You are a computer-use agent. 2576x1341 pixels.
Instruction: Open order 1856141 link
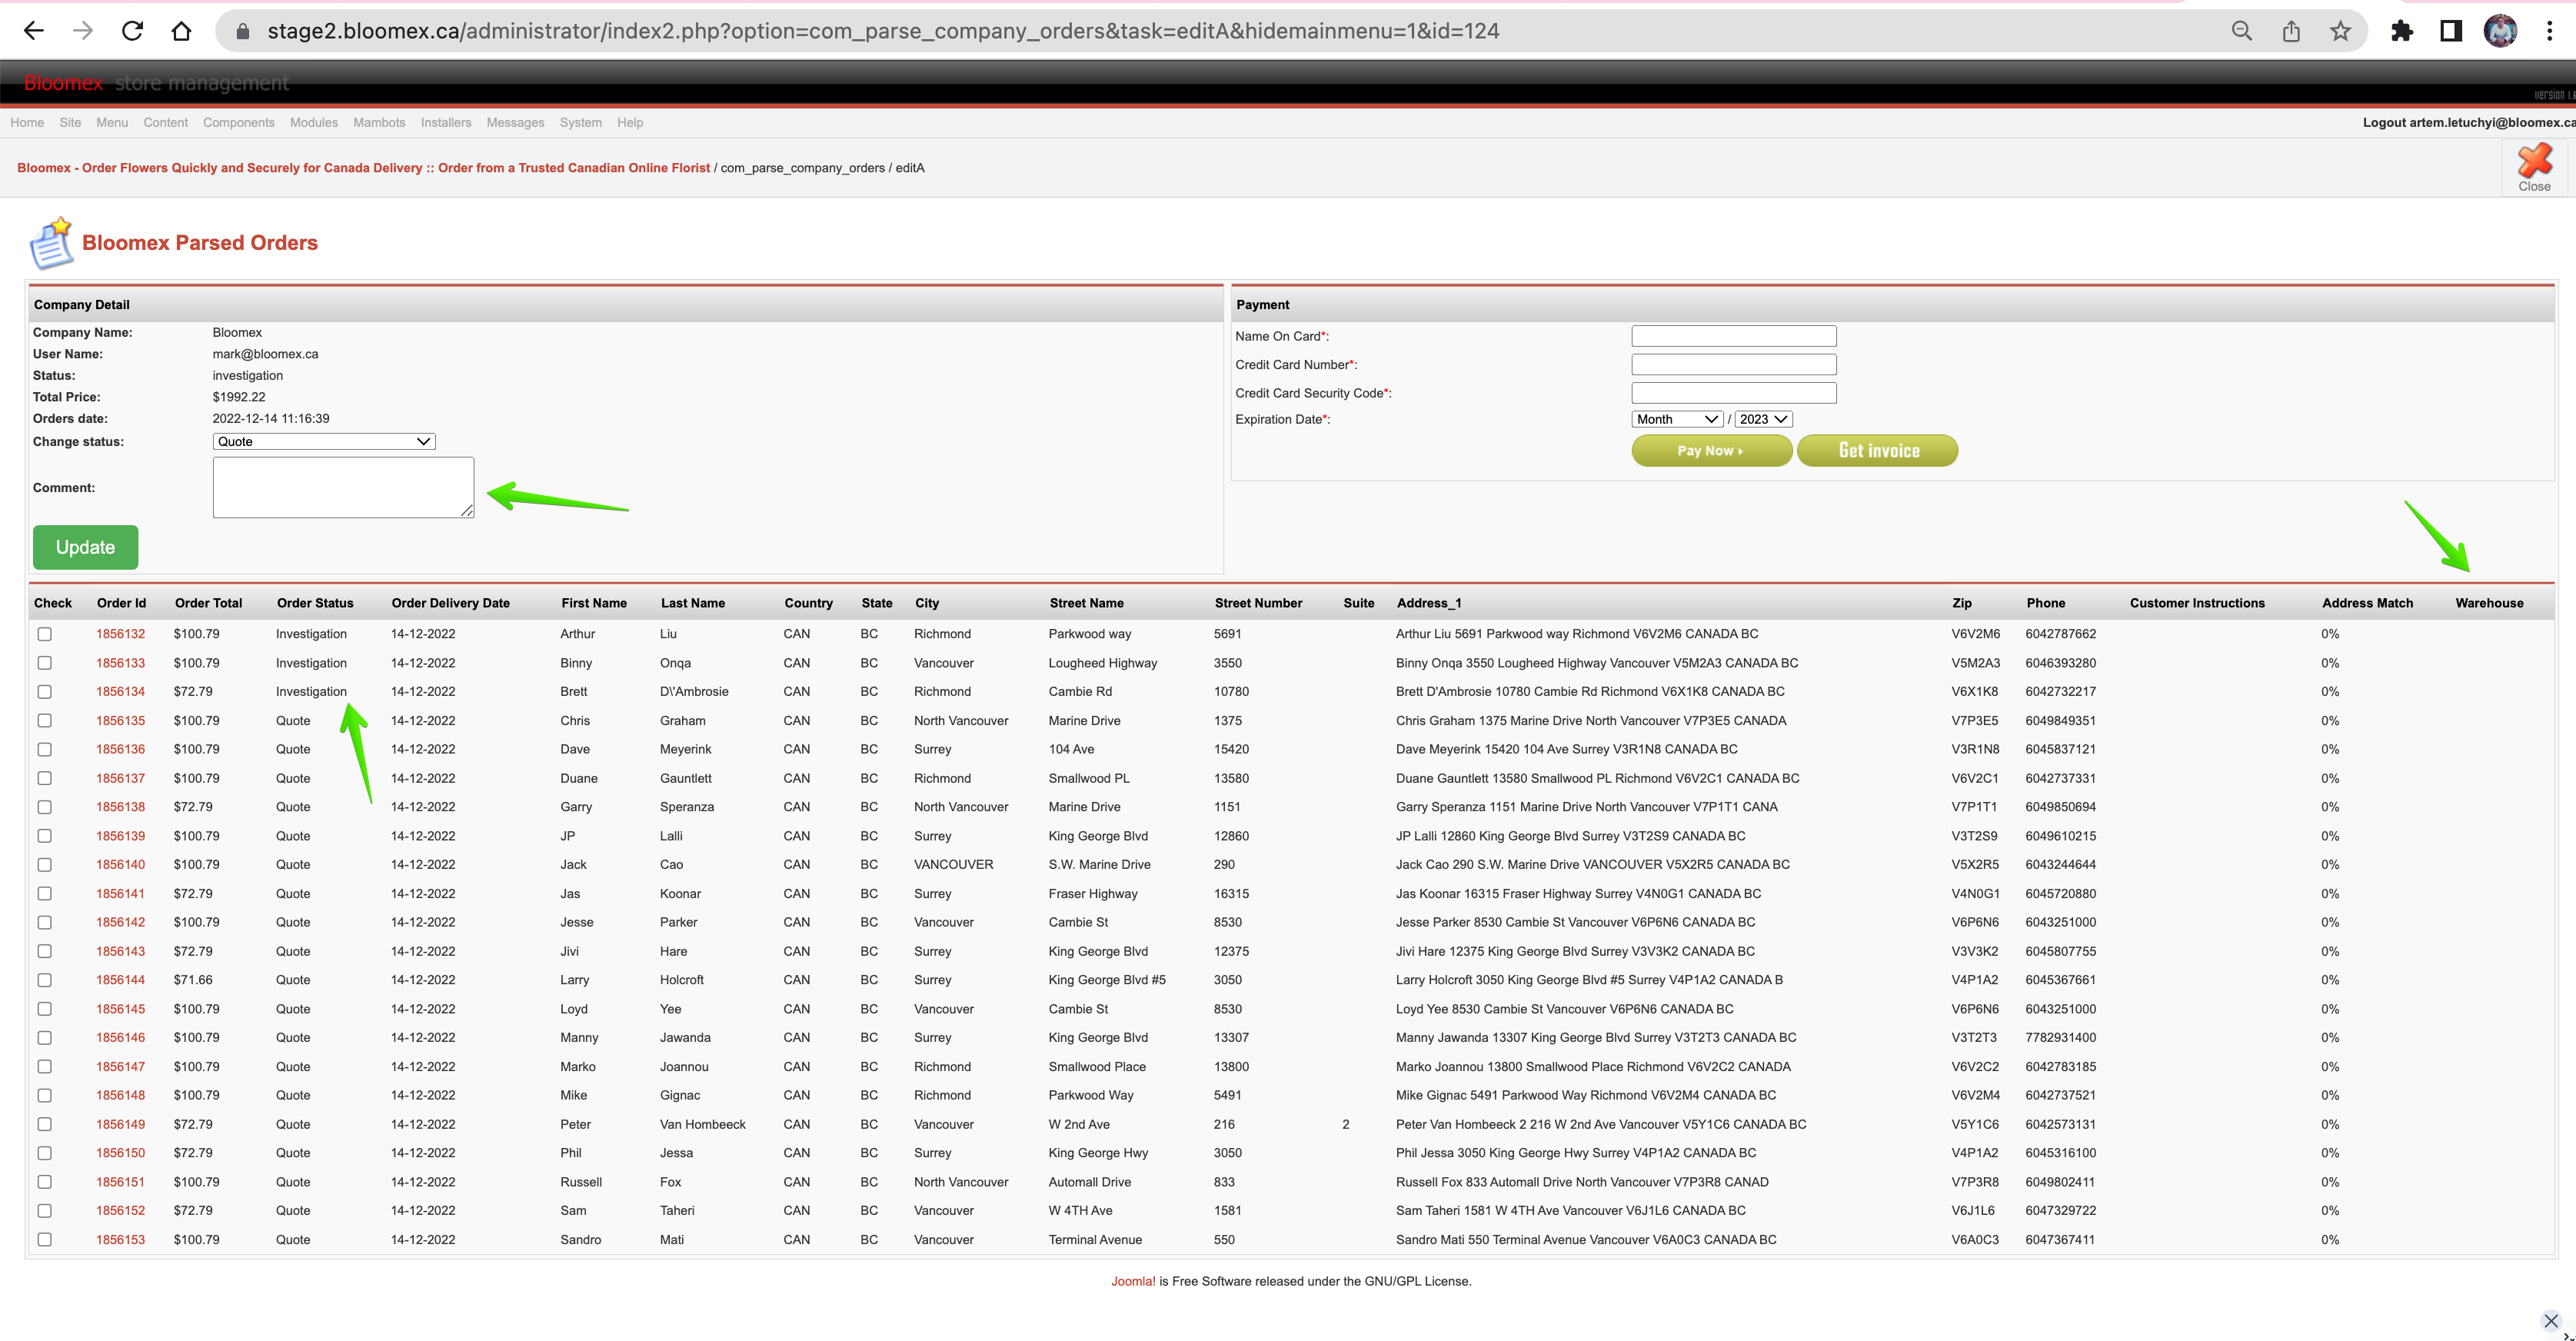[120, 894]
